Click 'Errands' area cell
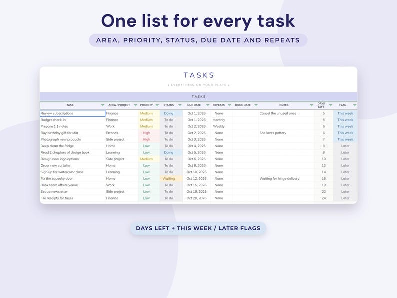 (x=122, y=133)
